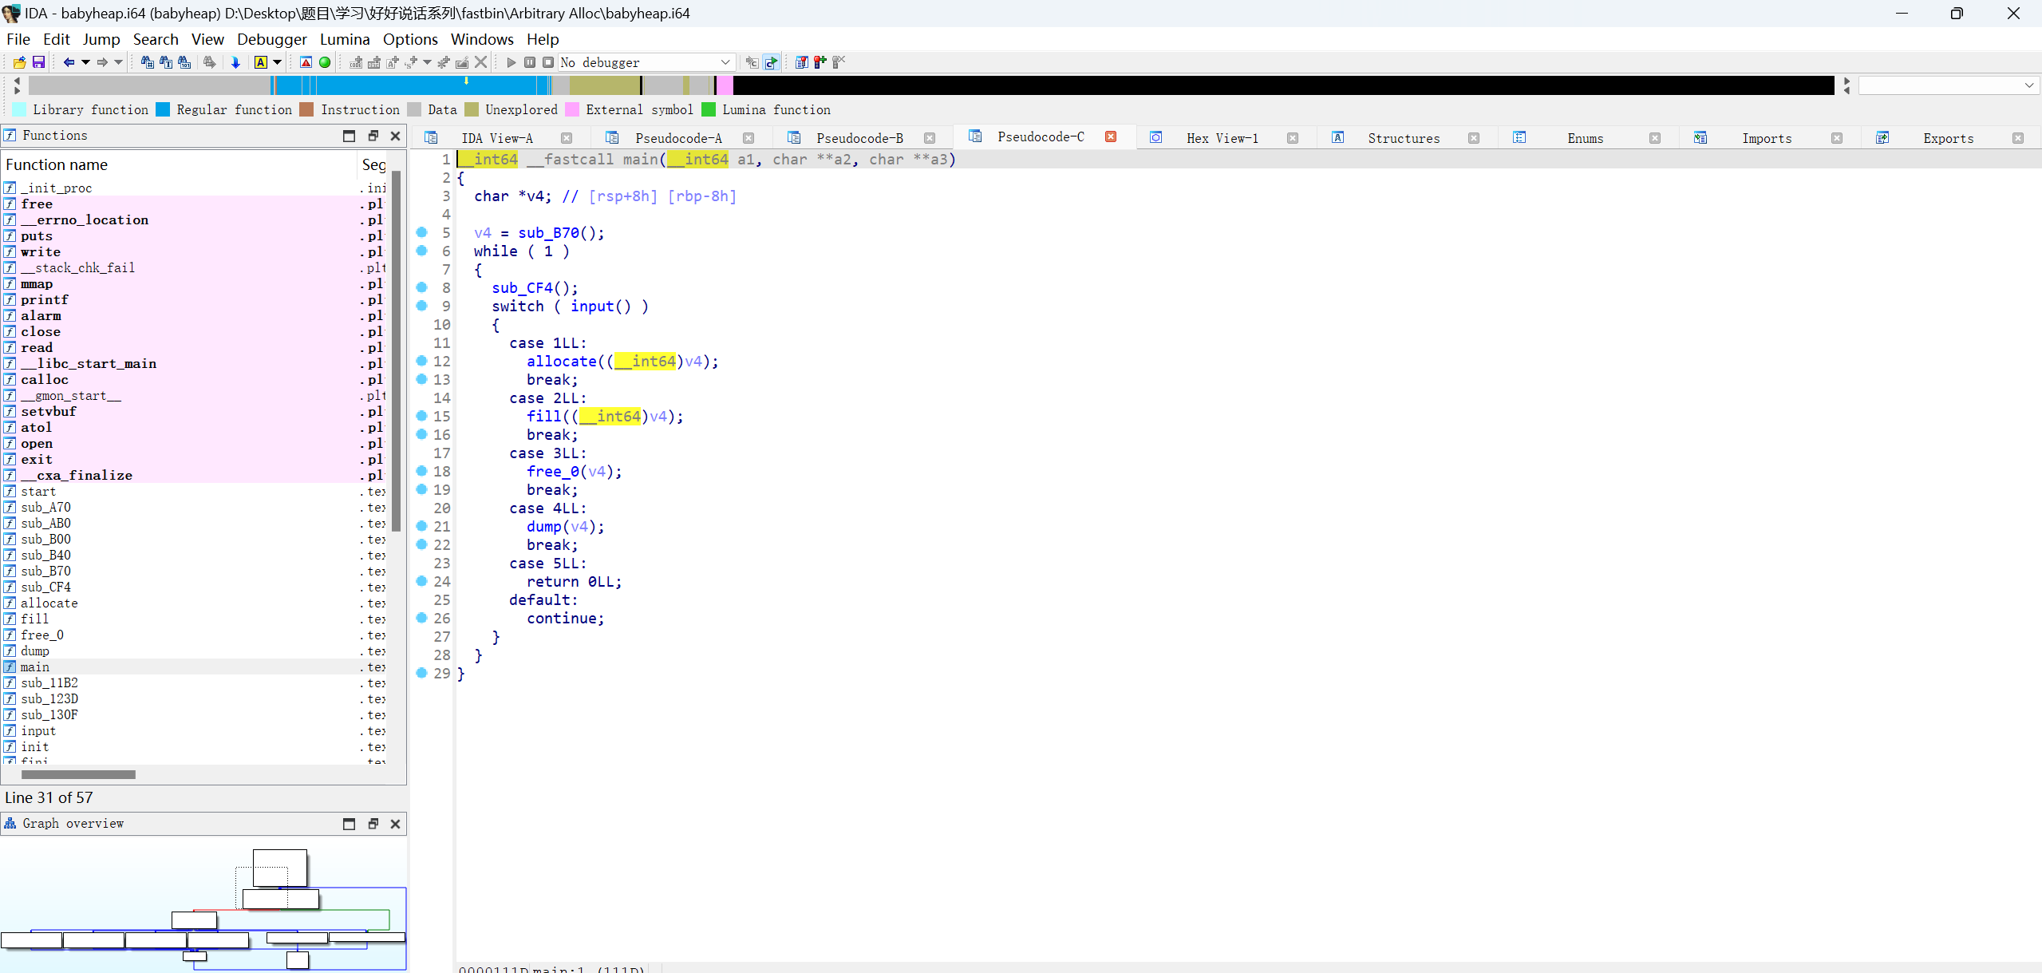Image resolution: width=2042 pixels, height=973 pixels.
Task: Toggle breakpoint dot on line 26
Action: click(422, 618)
